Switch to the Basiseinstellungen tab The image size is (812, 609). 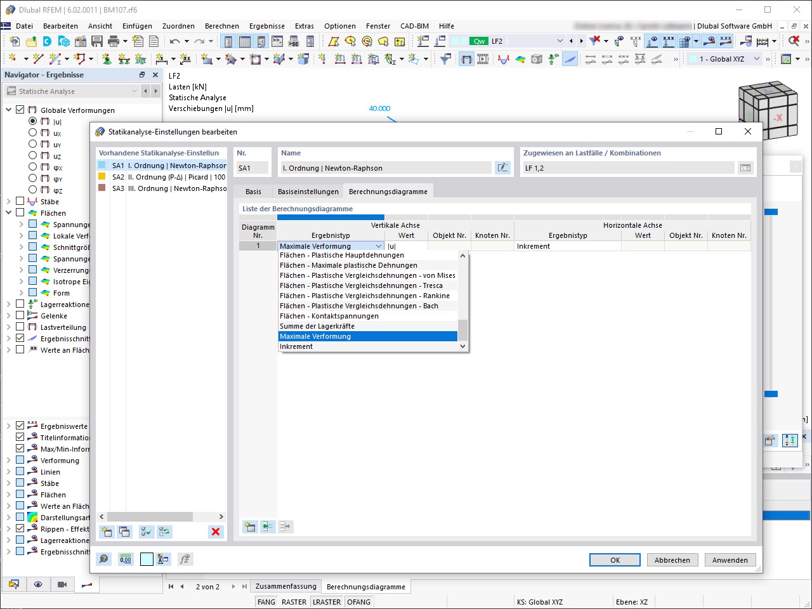(308, 192)
